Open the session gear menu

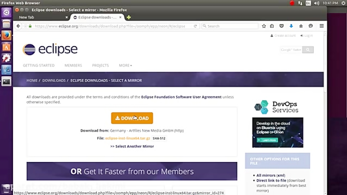click(343, 3)
